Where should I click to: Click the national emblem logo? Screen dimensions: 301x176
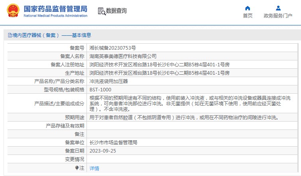13,10
